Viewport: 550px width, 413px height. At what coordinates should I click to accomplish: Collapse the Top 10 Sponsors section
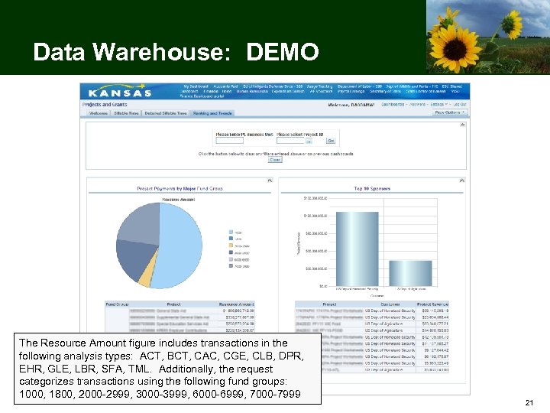[x=462, y=180]
